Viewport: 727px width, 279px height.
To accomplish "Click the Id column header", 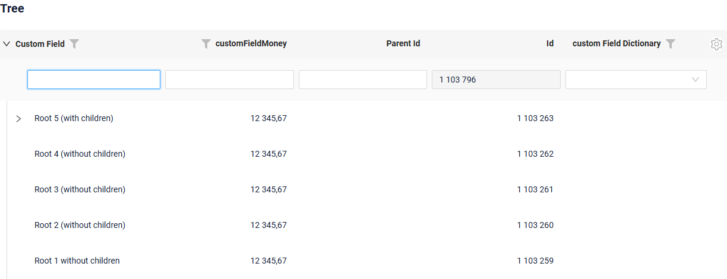I will (550, 43).
